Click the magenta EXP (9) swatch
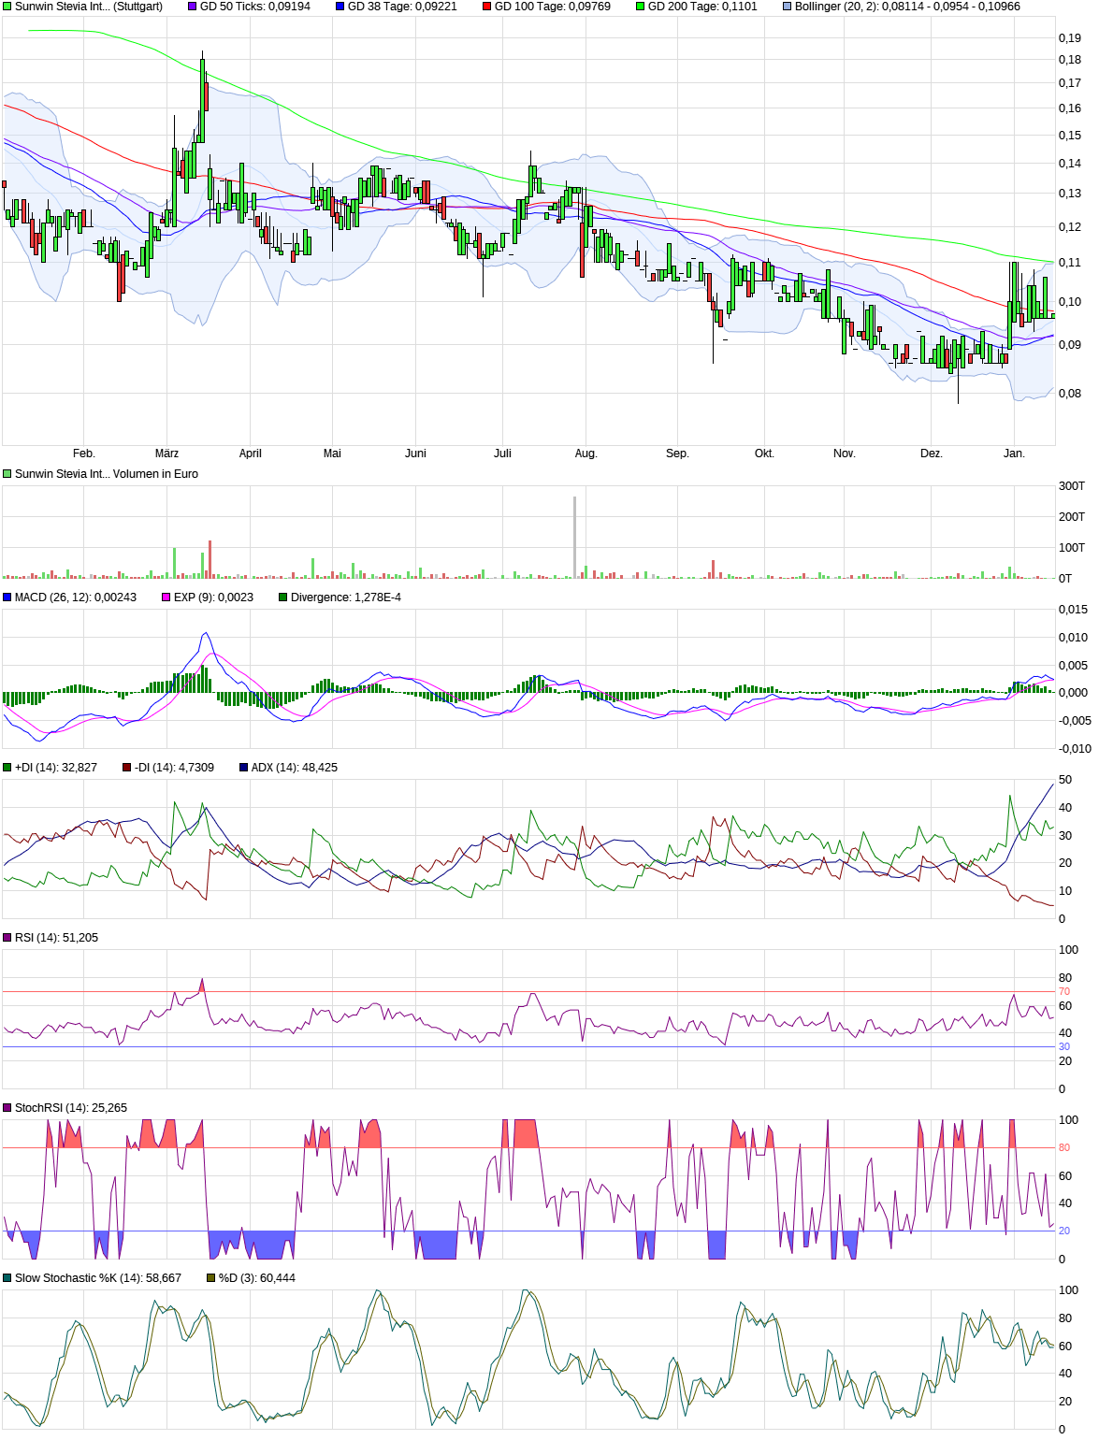This screenshot has width=1099, height=1440. 166,598
